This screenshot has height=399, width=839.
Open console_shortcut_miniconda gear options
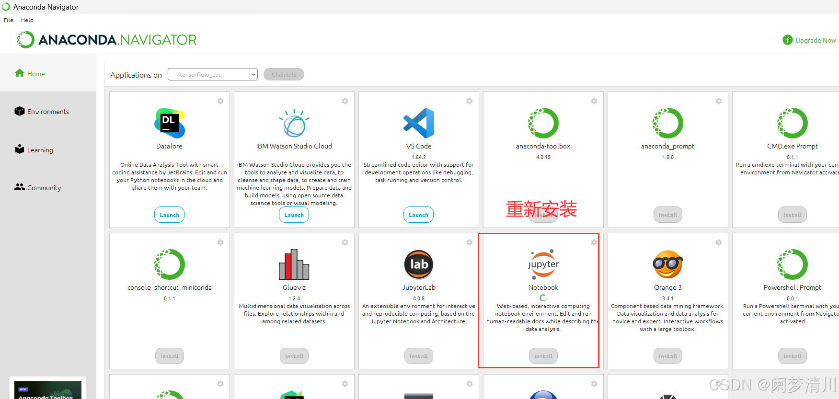click(x=220, y=242)
